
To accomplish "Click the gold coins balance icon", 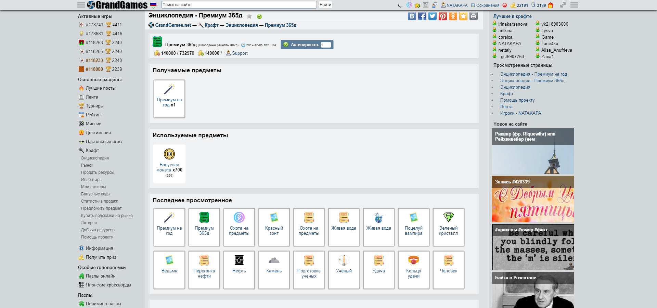I will tap(513, 5).
